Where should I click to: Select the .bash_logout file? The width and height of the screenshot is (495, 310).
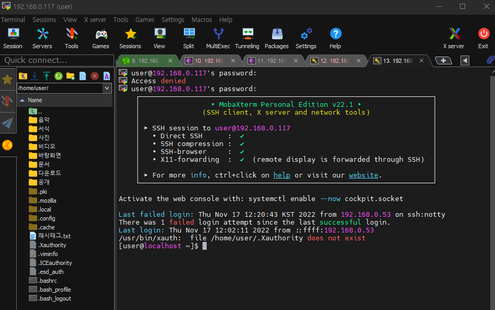click(x=50, y=298)
